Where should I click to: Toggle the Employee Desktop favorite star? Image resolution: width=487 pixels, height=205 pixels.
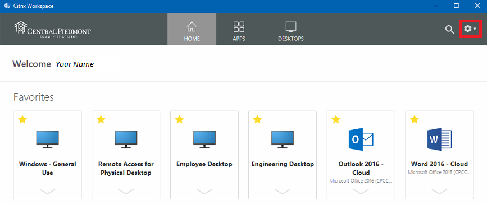179,119
